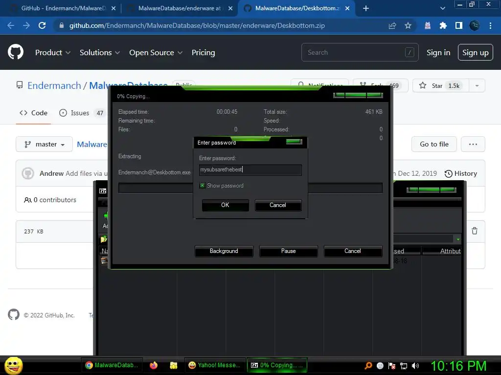Open the file History link
501x375 pixels.
coord(461,173)
